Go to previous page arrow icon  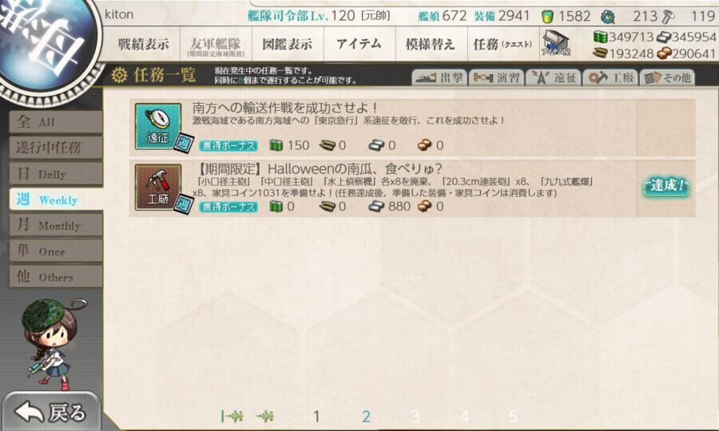(265, 416)
